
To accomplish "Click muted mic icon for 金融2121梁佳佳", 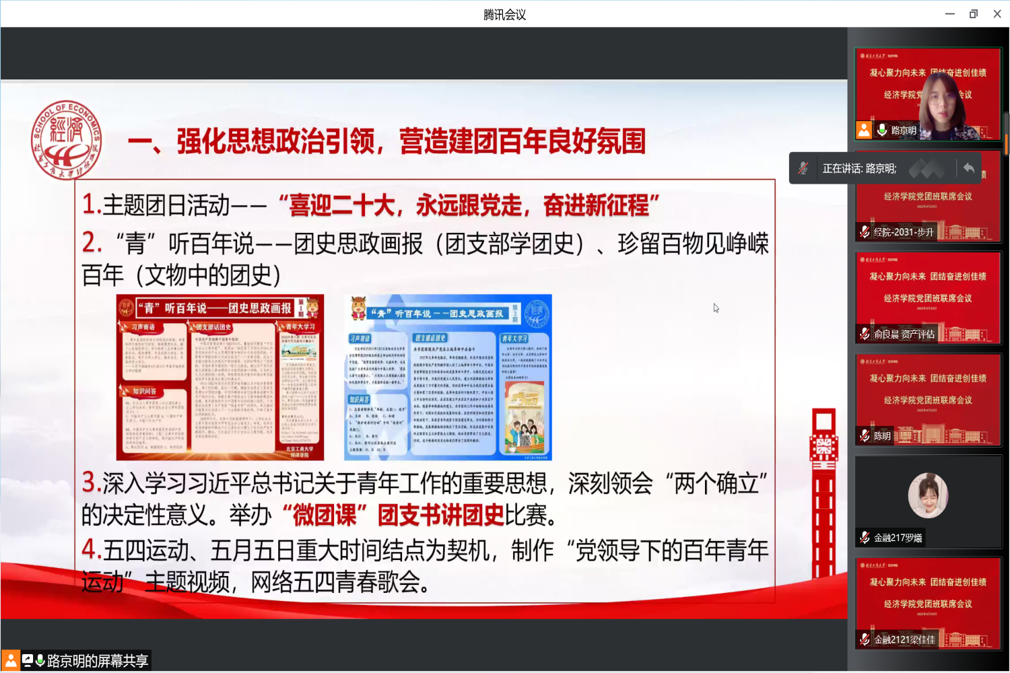I will (865, 639).
